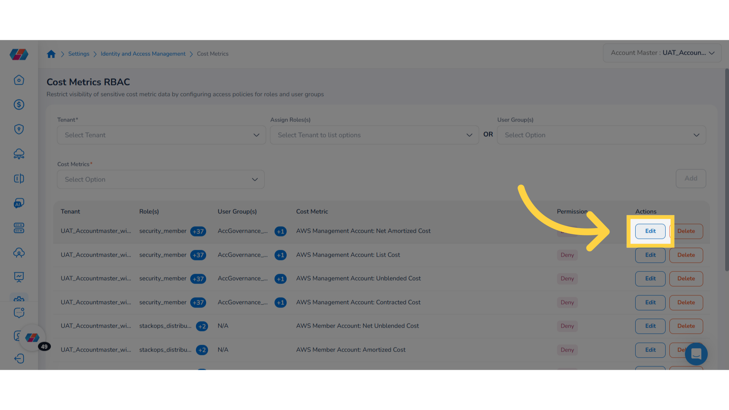
Task: Open the Assign Roles dropdown
Action: click(x=374, y=135)
